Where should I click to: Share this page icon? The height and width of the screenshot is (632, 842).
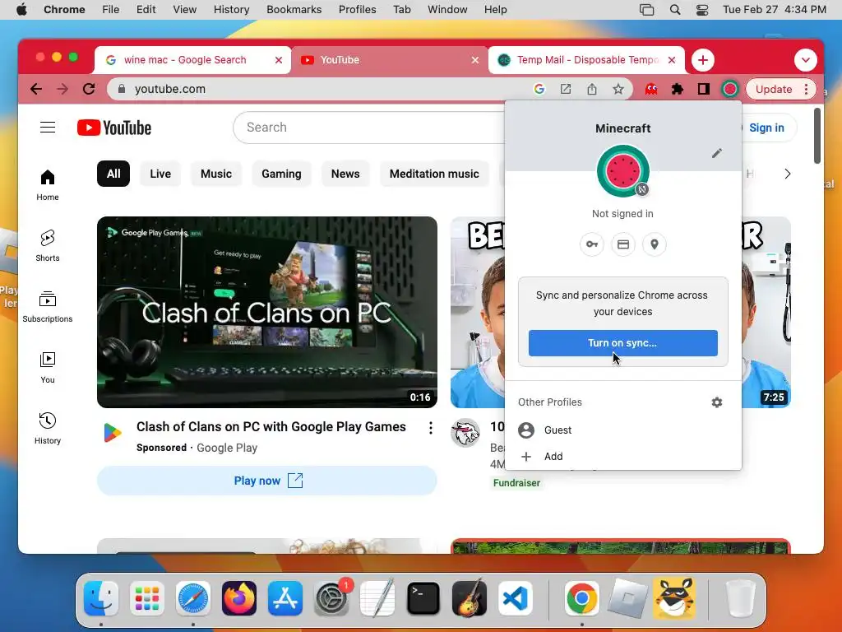click(592, 89)
